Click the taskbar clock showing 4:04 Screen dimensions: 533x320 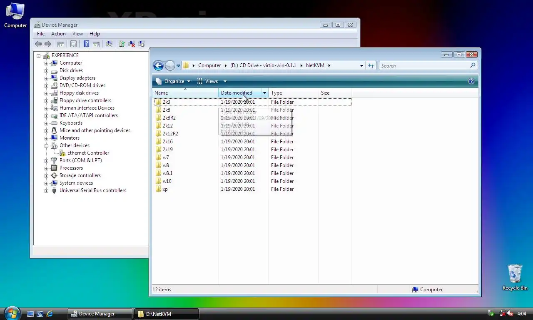(x=522, y=313)
